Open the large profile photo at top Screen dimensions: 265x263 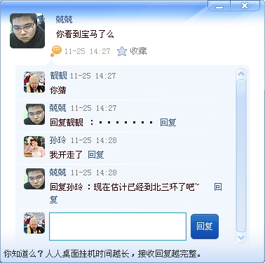tap(27, 31)
